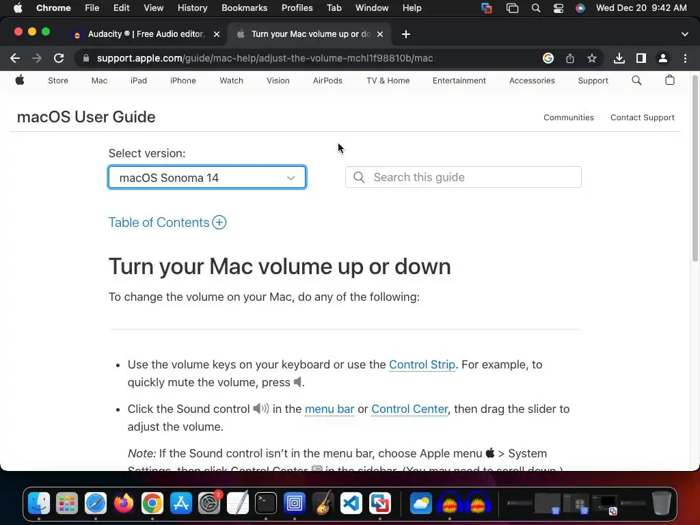Go back to the previous page
700x525 pixels.
coord(15,58)
